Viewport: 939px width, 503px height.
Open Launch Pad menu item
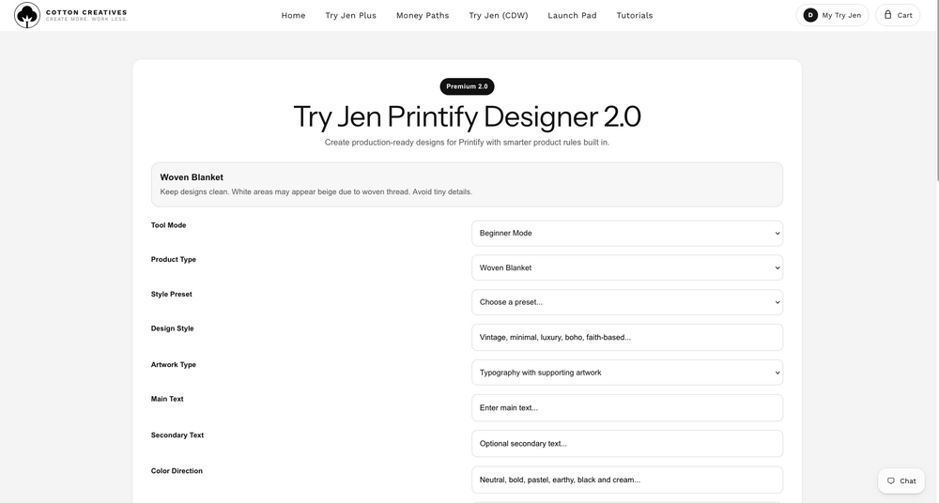(x=572, y=16)
